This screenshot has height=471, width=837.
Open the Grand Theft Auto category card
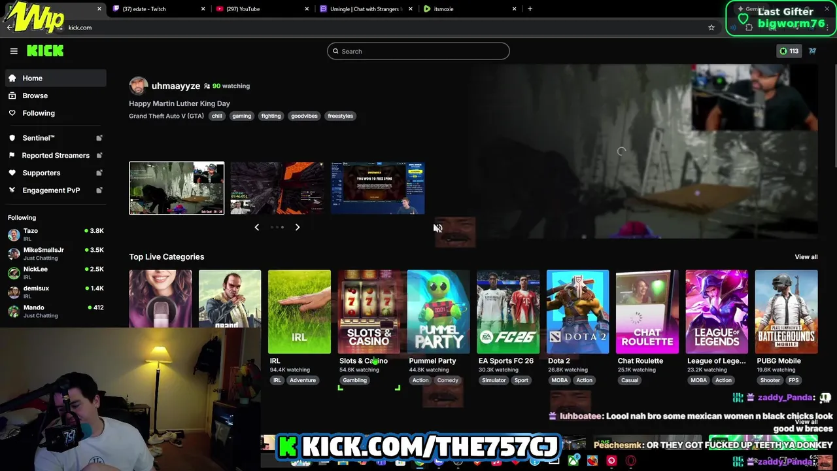click(230, 298)
